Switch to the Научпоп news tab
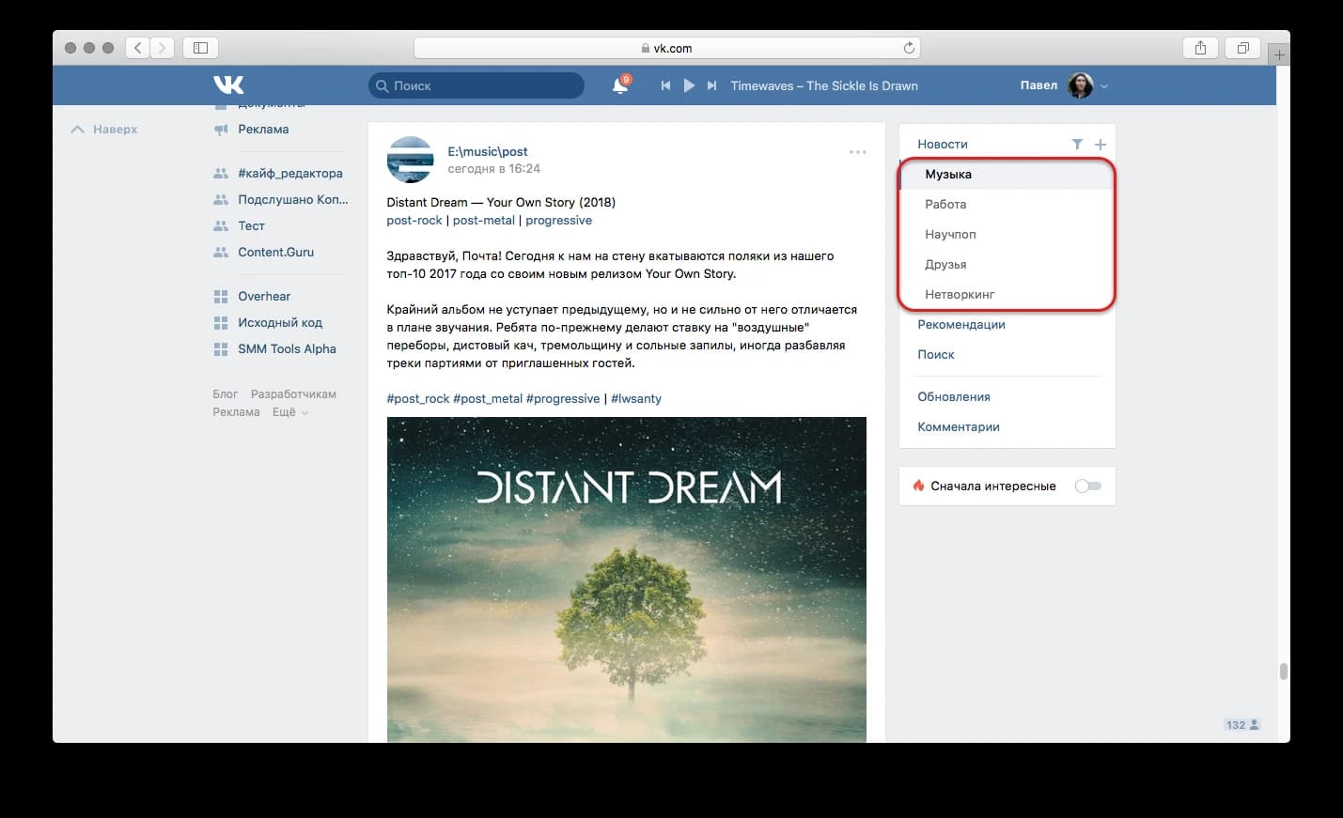1343x818 pixels. coord(950,234)
